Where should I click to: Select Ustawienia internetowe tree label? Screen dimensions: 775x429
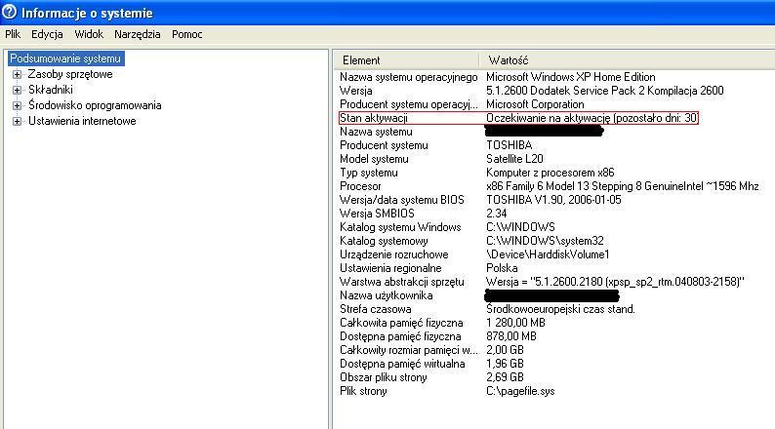pyautogui.click(x=82, y=121)
